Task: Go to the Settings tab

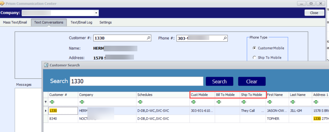Action: 106,22
